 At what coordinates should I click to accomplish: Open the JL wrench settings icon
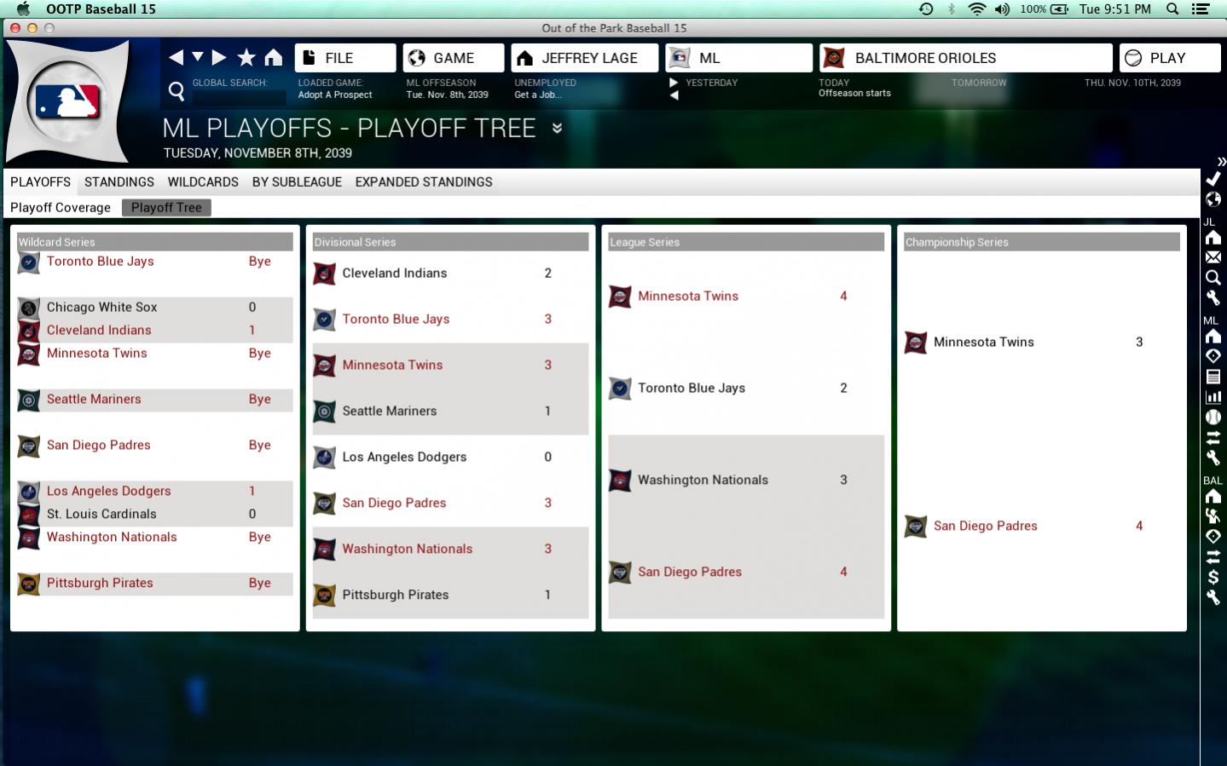click(x=1213, y=298)
